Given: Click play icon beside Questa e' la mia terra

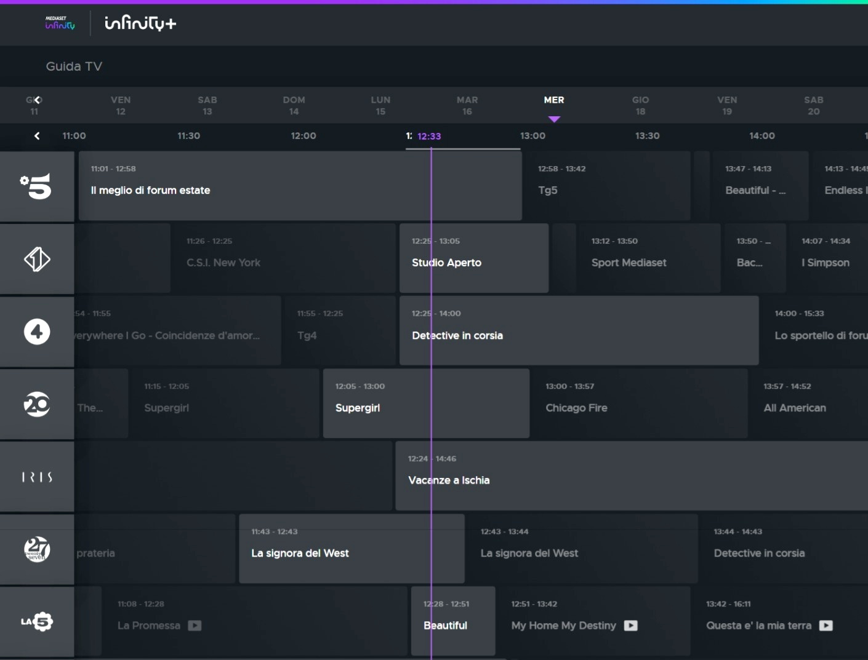Looking at the screenshot, I should click(826, 626).
